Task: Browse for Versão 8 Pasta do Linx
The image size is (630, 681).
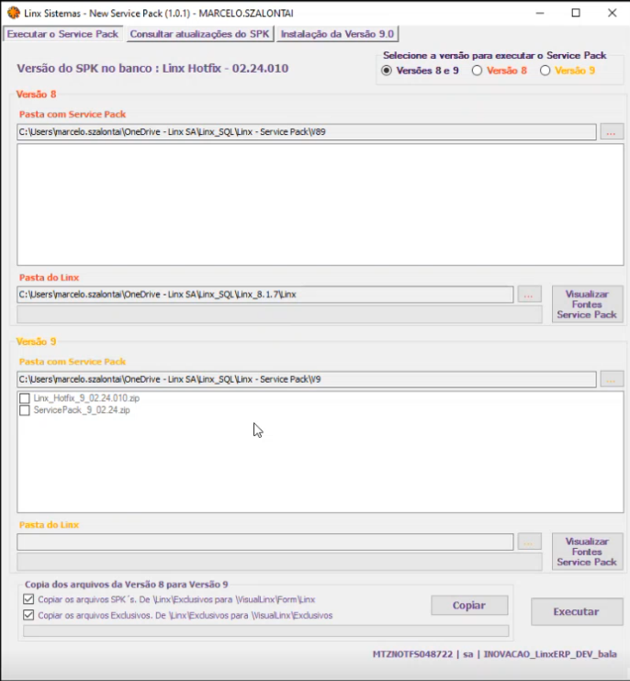Action: pyautogui.click(x=529, y=295)
